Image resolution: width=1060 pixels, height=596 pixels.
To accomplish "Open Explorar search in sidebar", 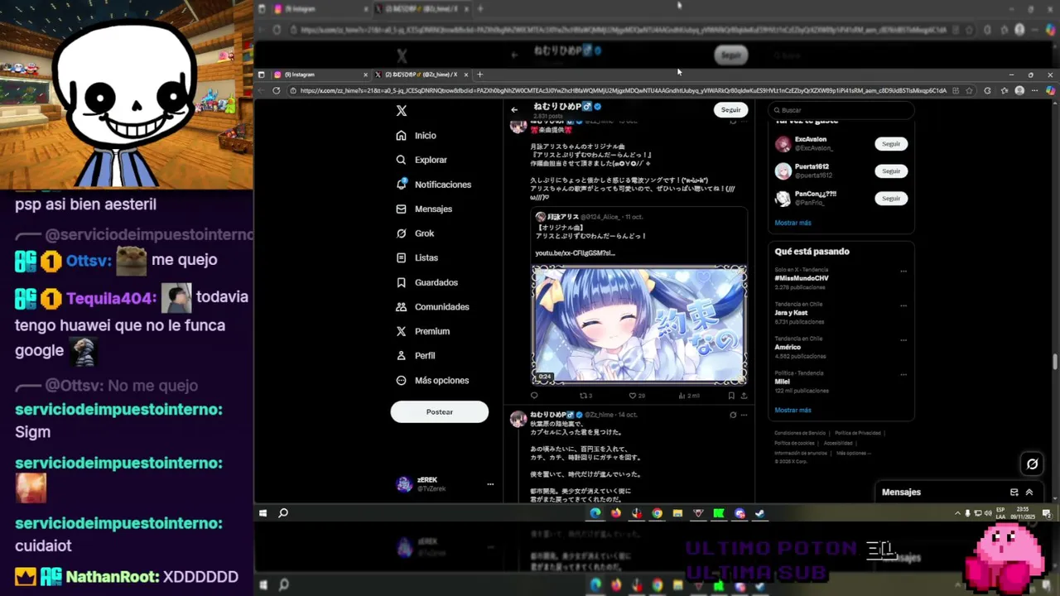I will coord(422,160).
